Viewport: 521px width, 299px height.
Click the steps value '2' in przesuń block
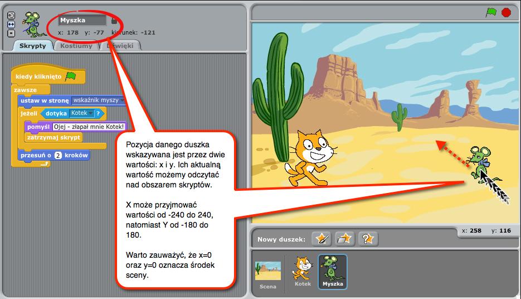(58, 155)
